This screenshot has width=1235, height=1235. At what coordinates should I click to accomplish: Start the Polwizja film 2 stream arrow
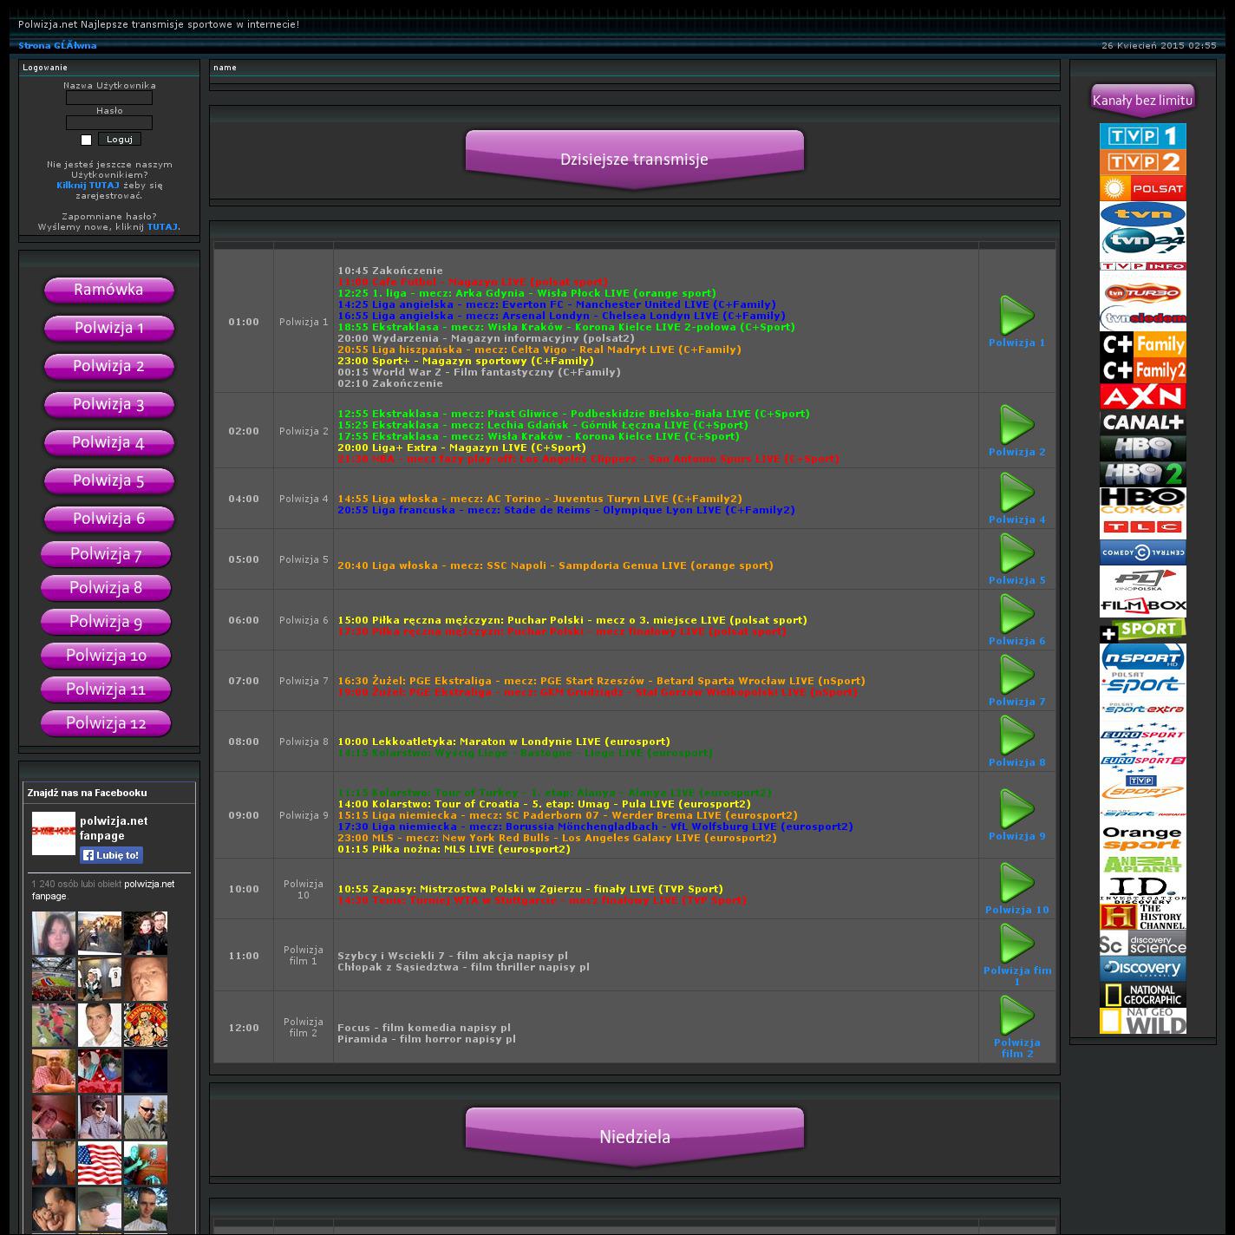click(1016, 1016)
